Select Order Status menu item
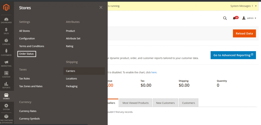 pos(27,54)
